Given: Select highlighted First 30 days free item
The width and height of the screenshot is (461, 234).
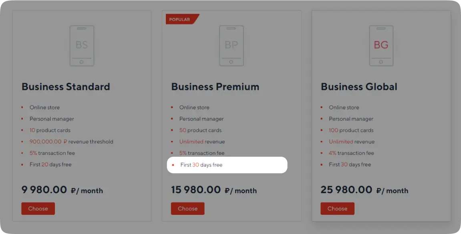Looking at the screenshot, I should [227, 165].
